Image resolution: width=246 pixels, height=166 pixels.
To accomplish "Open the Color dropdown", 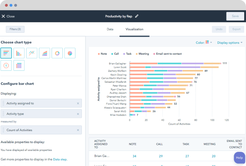I will point(204,42).
